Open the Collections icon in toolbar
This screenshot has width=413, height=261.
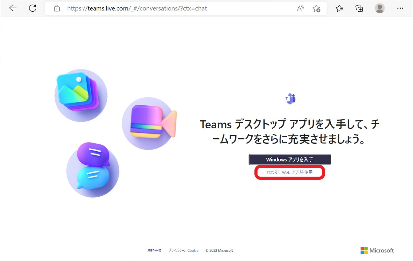(x=359, y=9)
